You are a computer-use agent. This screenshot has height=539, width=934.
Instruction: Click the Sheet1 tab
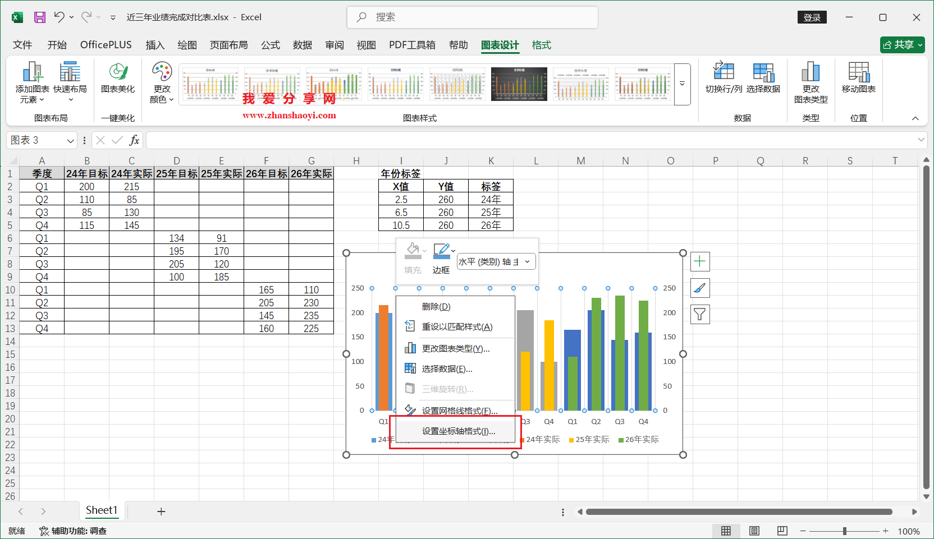[102, 510]
